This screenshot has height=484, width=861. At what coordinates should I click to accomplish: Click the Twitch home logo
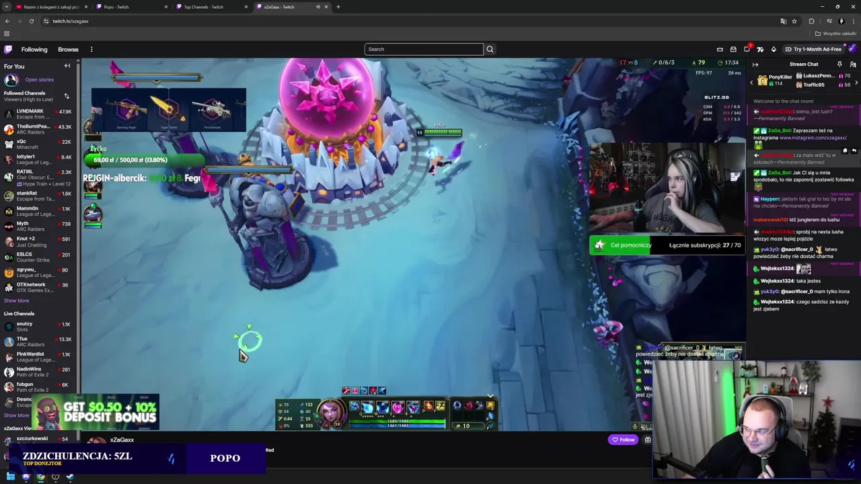[x=8, y=49]
